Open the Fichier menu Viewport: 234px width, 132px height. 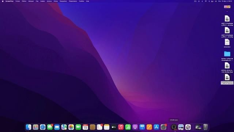pyautogui.click(x=18, y=1)
